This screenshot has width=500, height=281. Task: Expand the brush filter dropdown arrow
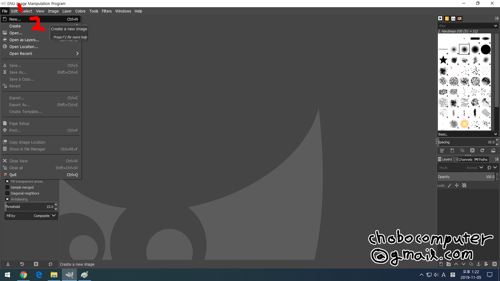pyautogui.click(x=496, y=26)
